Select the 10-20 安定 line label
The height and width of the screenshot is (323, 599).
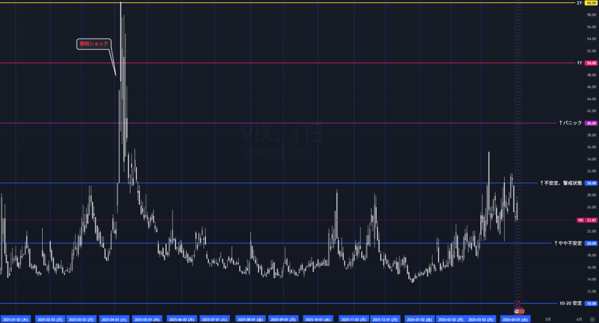[569, 304]
